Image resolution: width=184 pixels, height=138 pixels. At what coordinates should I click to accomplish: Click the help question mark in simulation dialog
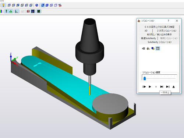[x=169, y=21]
